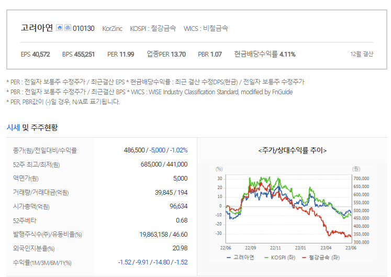
Task: Click the 시세 및 주주현황 section heading
Action: [32, 128]
